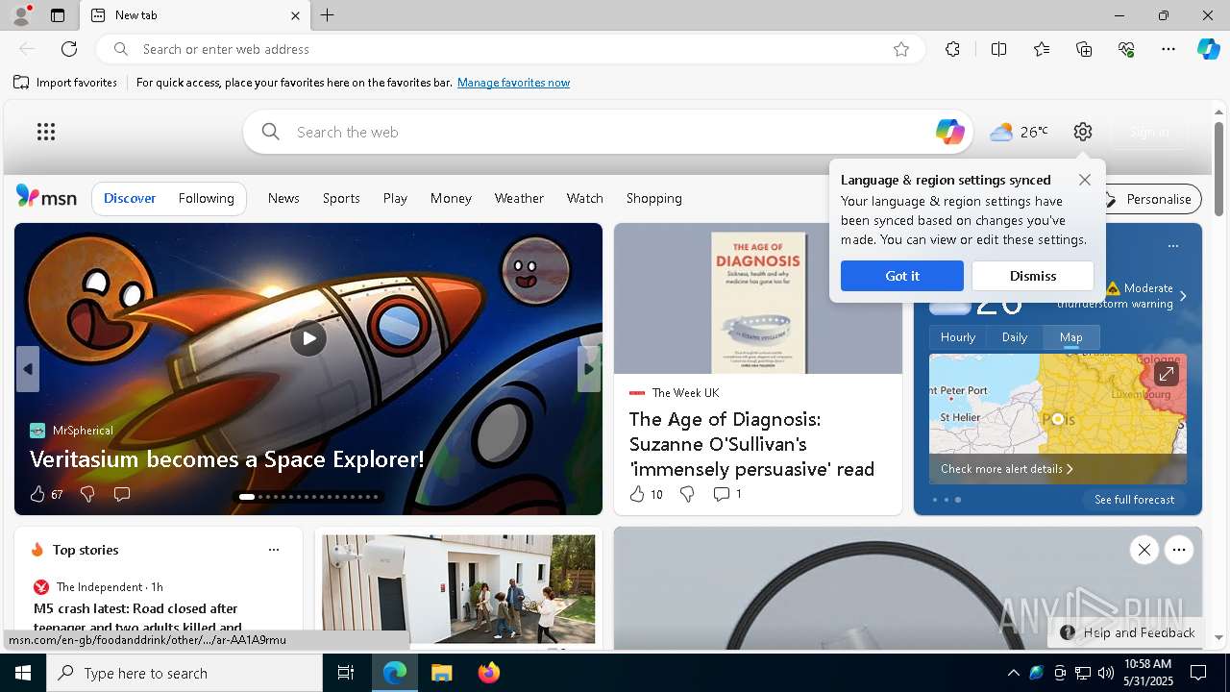Open the tab actions menu icon

[58, 15]
